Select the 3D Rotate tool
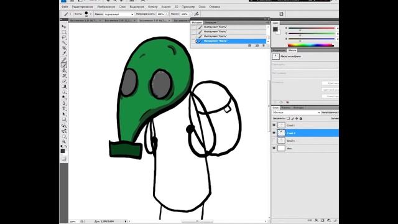This screenshot has height=224, width=398. point(63,126)
